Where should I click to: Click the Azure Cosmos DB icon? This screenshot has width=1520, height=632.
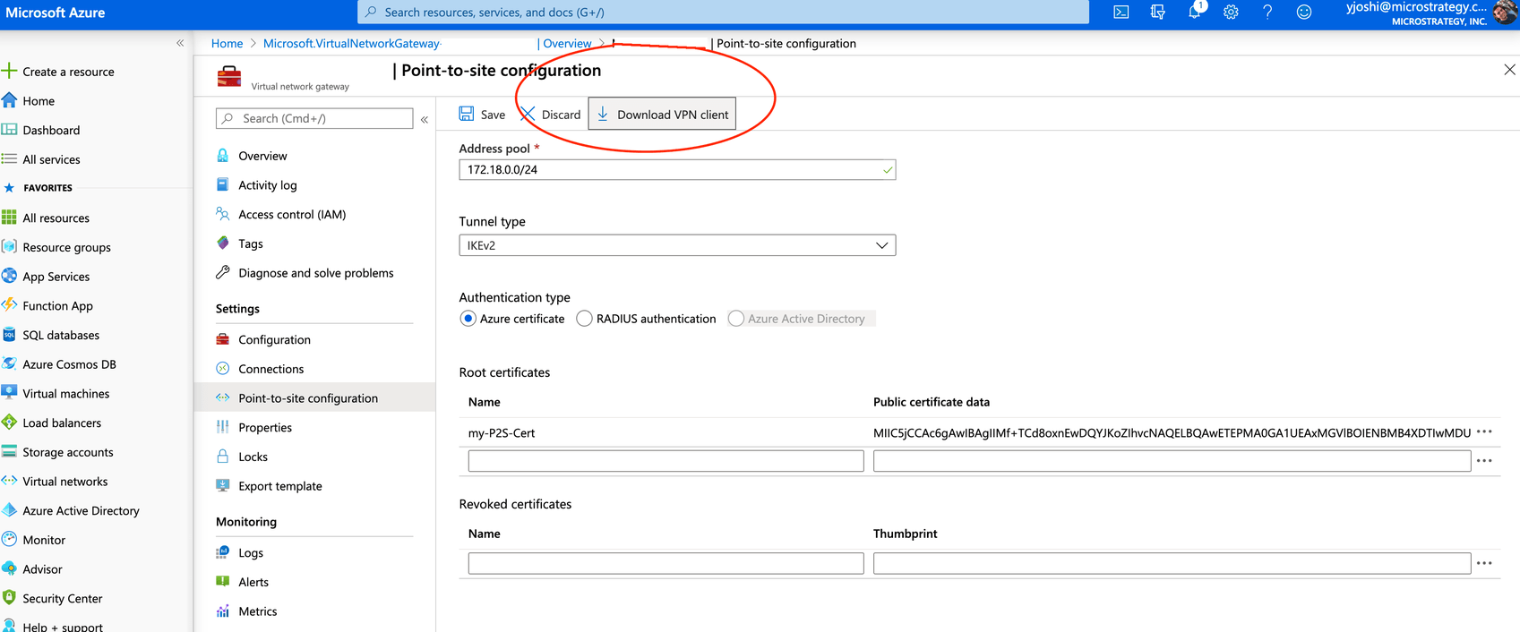click(10, 364)
